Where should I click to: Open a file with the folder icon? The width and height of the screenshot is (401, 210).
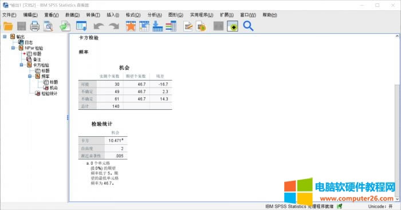click(8, 26)
